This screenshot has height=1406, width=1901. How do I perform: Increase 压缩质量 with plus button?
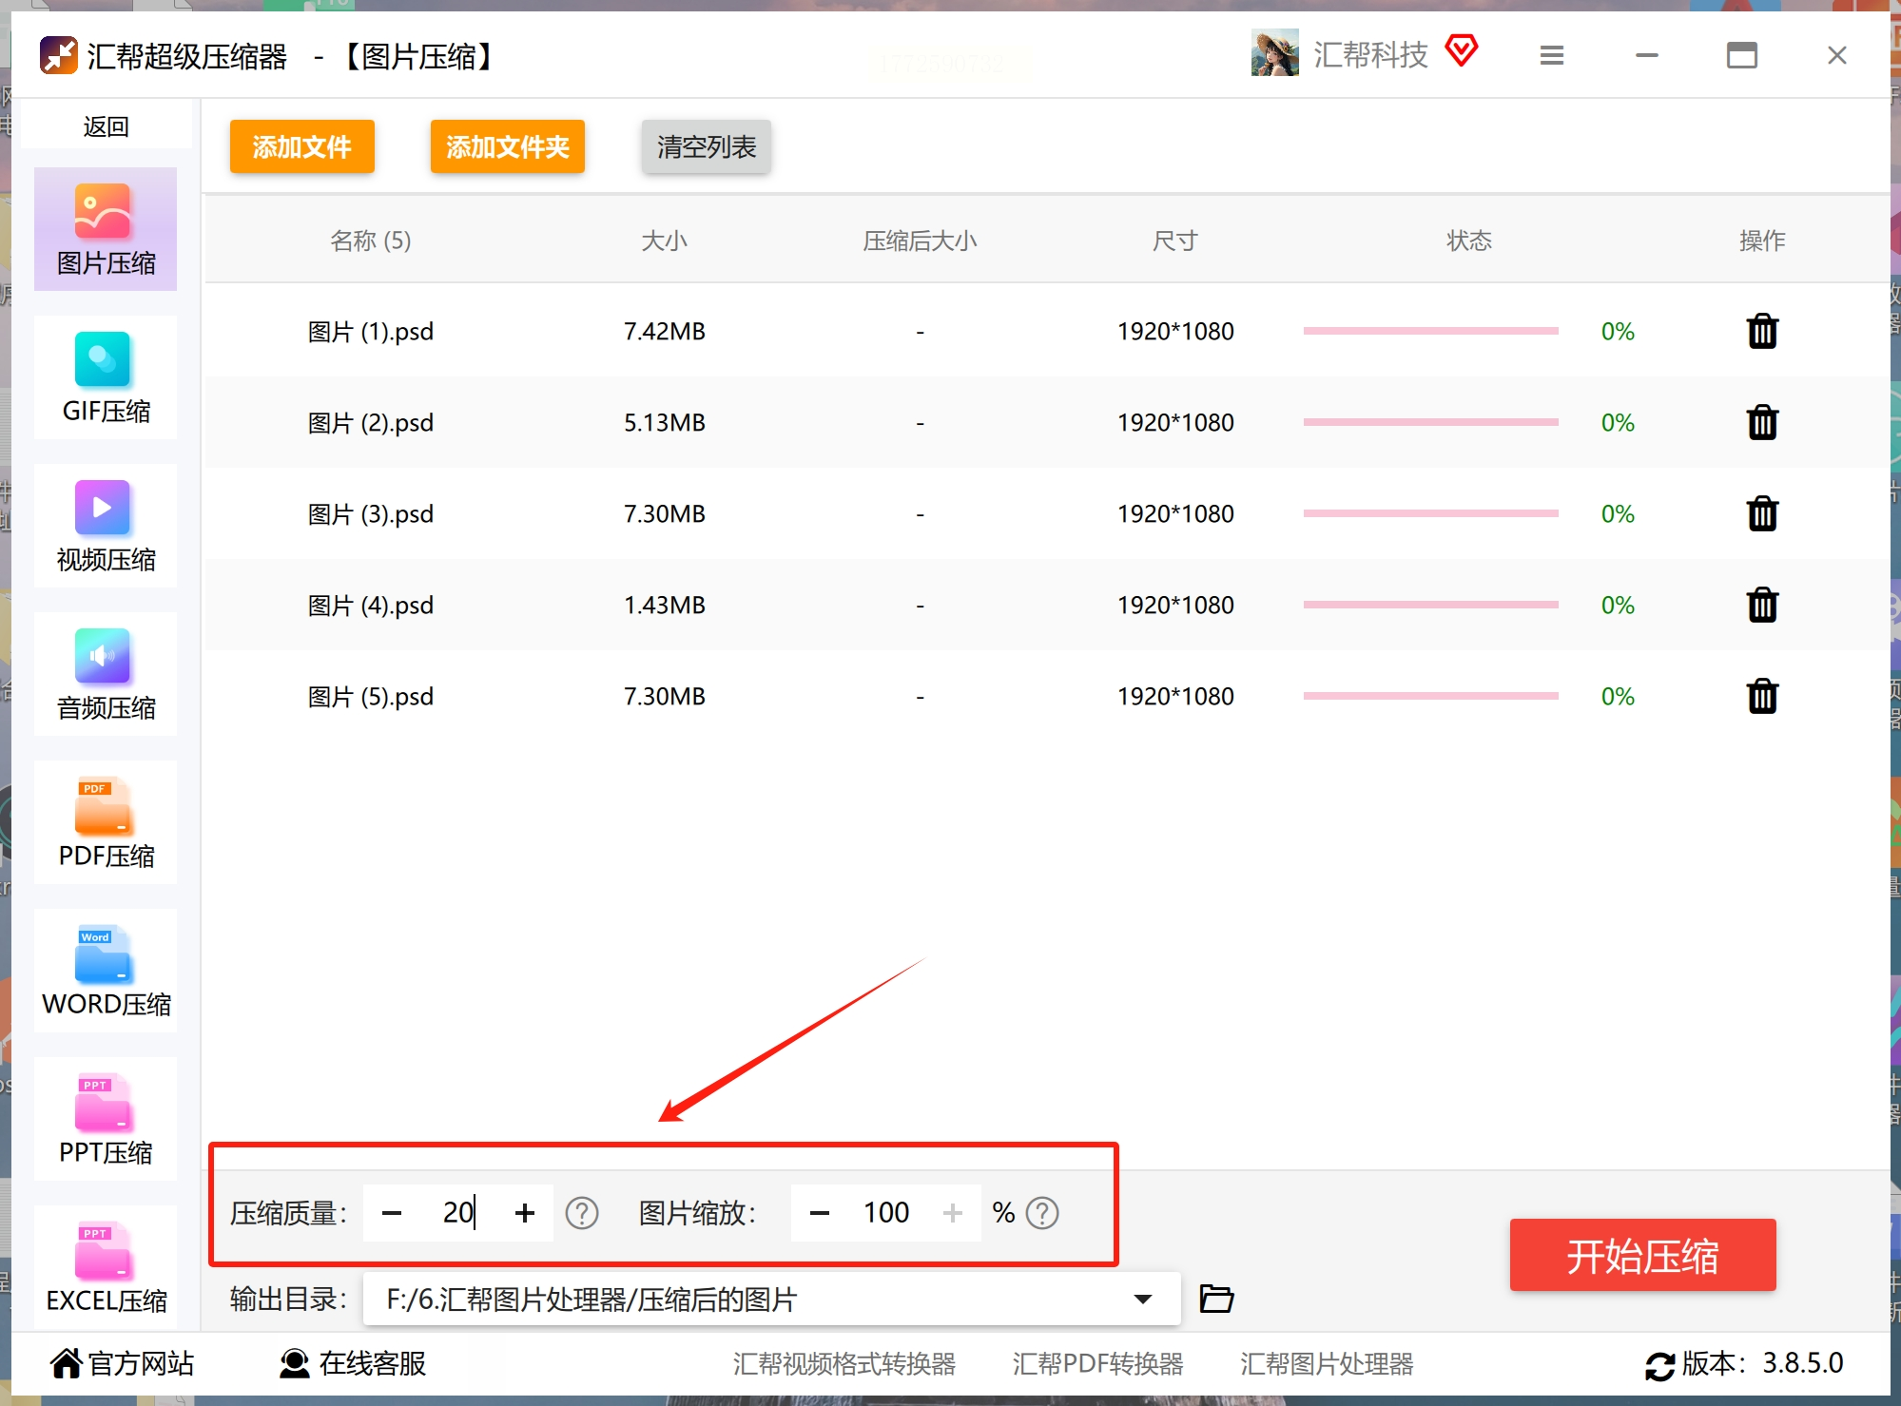pos(524,1213)
